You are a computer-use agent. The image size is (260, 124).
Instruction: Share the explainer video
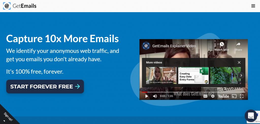(x=238, y=46)
